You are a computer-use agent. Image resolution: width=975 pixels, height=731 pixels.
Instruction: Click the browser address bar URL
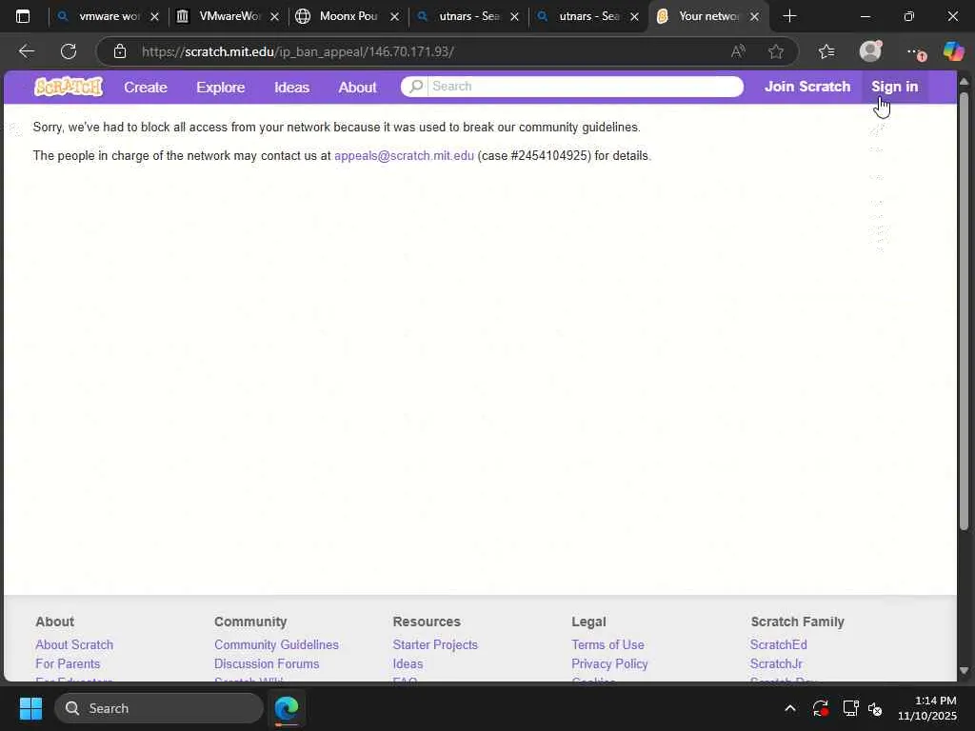pyautogui.click(x=298, y=51)
